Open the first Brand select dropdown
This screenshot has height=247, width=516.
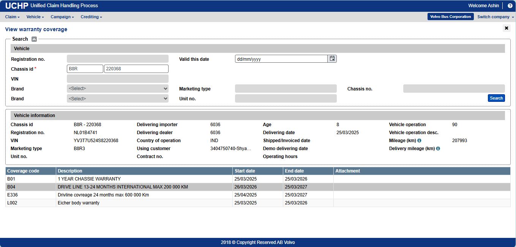(x=117, y=89)
